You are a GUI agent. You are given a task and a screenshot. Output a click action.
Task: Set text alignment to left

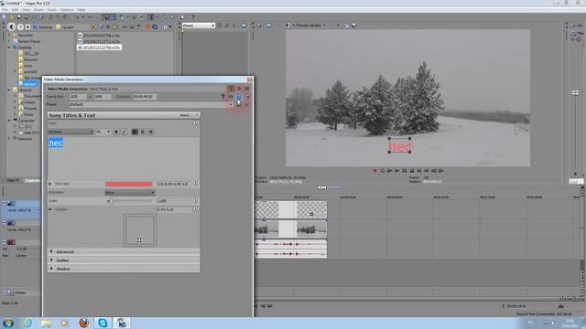click(x=135, y=132)
